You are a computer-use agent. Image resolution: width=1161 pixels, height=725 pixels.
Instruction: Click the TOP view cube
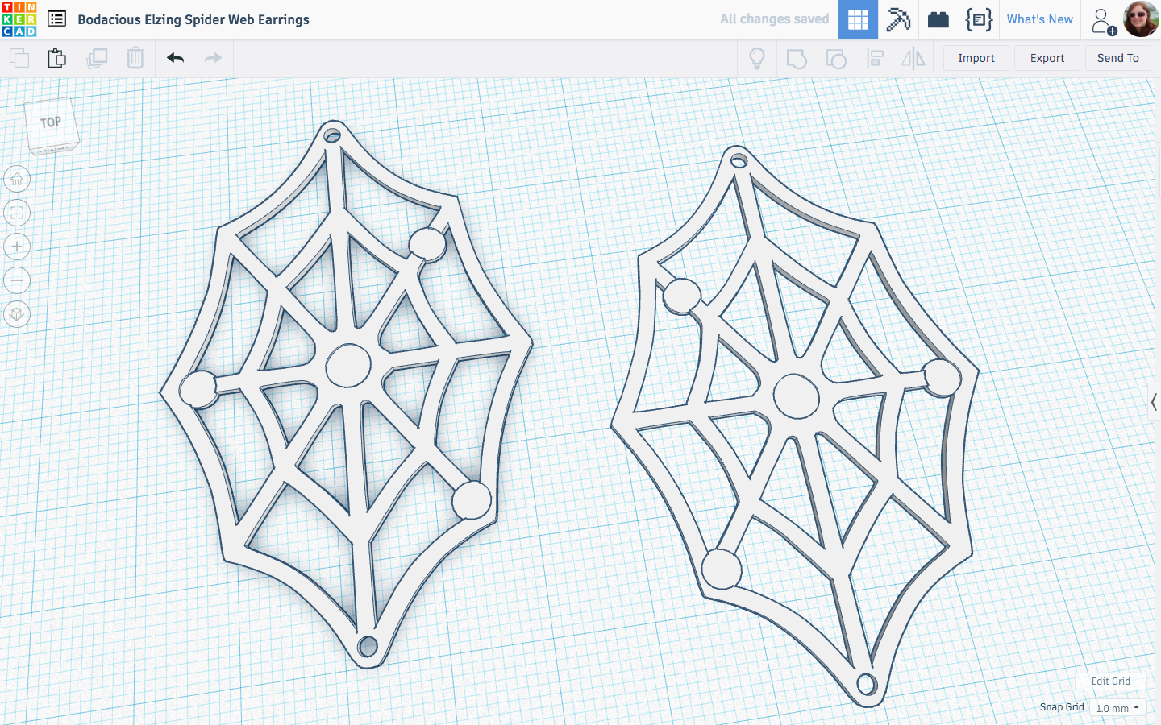click(52, 125)
